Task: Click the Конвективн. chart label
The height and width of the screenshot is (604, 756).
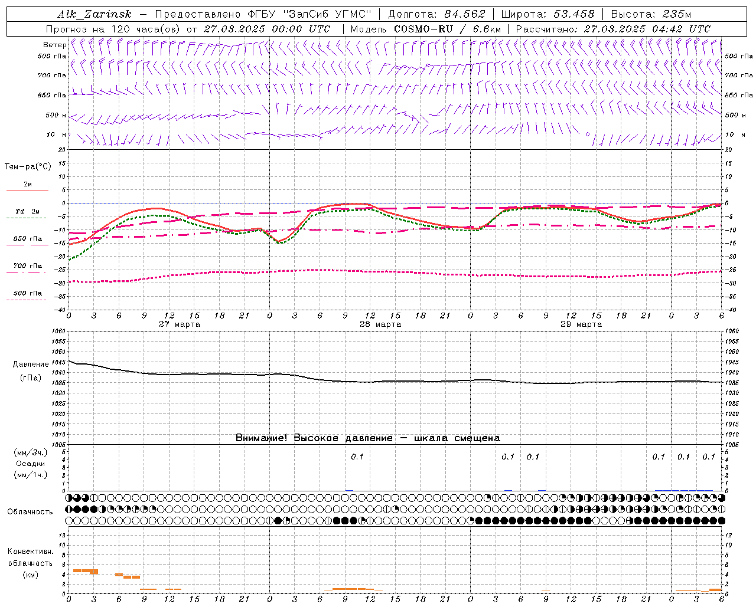Action: tap(30, 552)
